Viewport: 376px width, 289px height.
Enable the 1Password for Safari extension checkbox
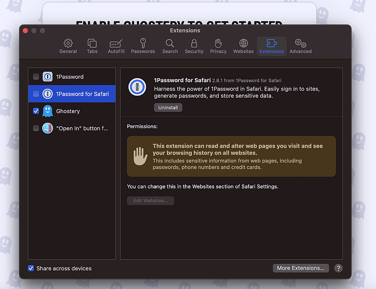36,93
